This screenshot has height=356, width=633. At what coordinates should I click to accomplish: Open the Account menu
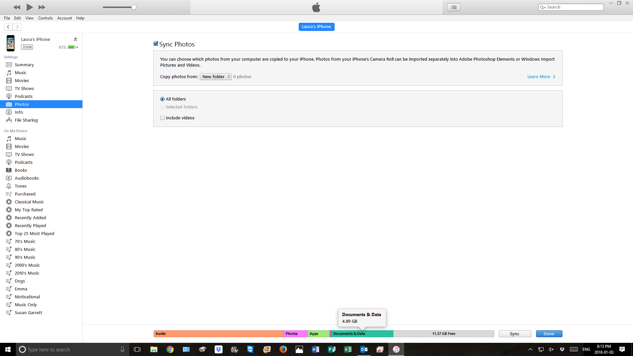(64, 18)
